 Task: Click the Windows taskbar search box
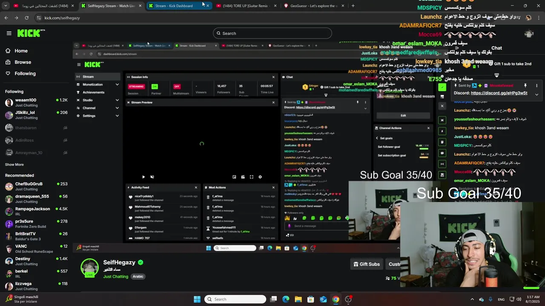235,299
